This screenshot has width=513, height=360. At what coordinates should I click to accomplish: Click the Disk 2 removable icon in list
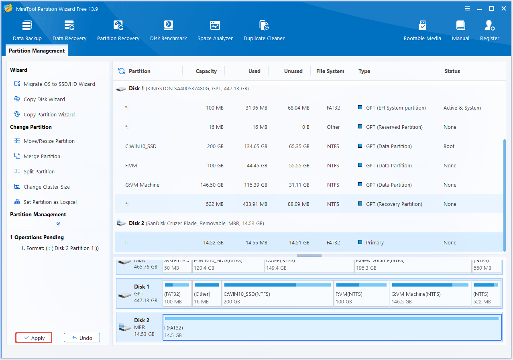coord(121,223)
